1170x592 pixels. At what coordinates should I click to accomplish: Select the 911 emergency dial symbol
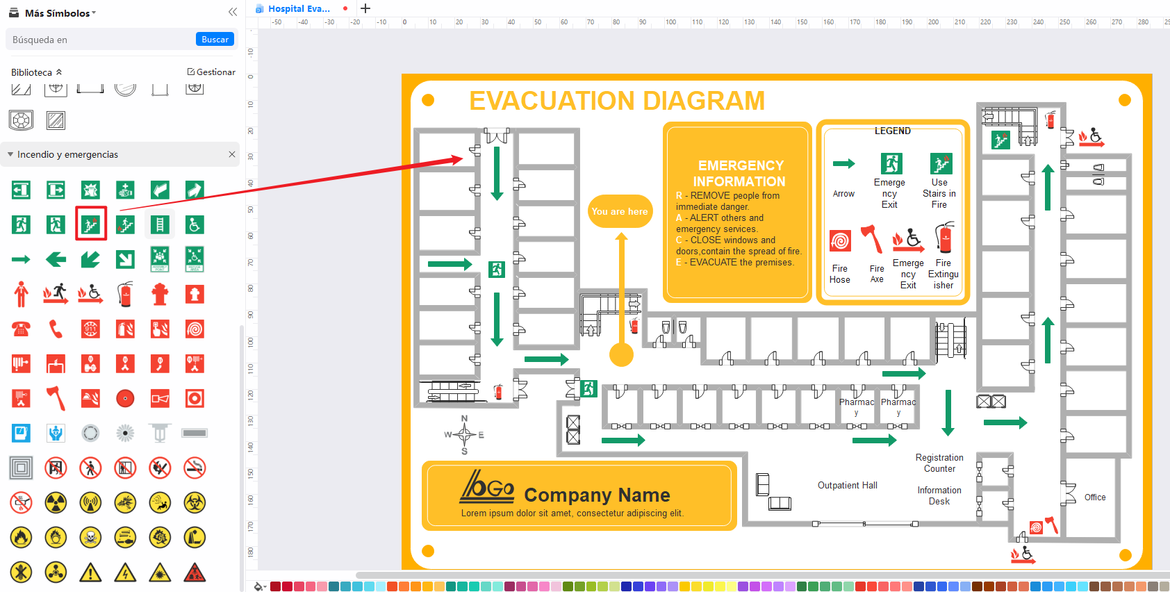(90, 329)
